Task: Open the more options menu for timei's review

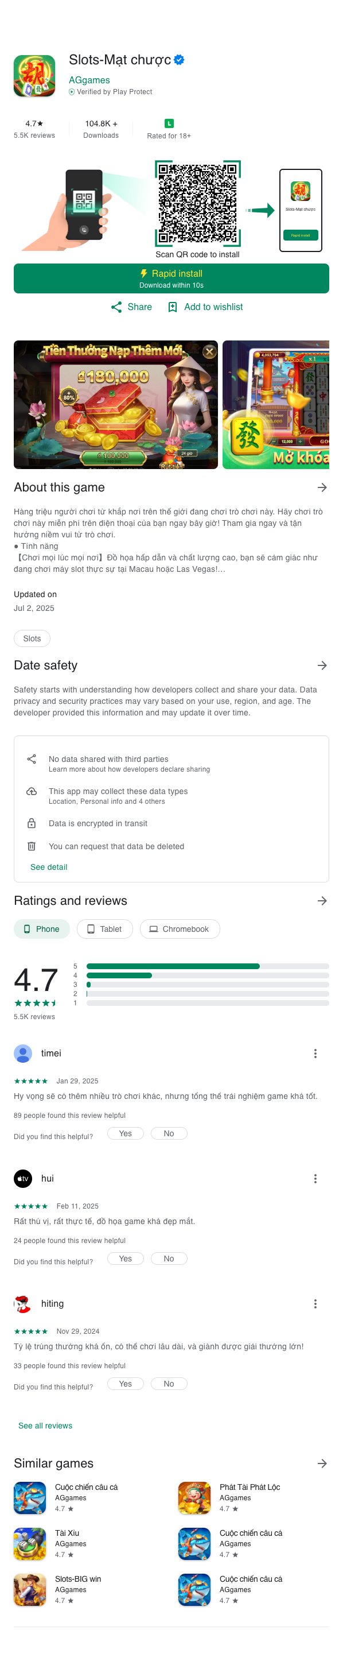Action: (x=315, y=1054)
